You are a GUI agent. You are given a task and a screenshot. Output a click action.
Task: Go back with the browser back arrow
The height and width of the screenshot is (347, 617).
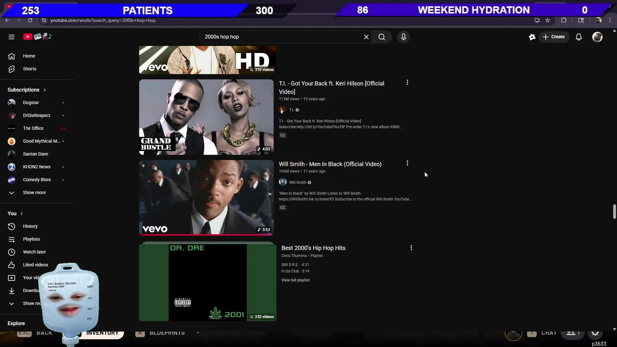tap(7, 20)
